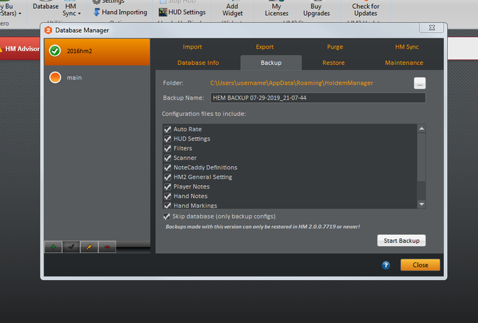
Task: Click the folder browse ellipsis button
Action: (420, 83)
